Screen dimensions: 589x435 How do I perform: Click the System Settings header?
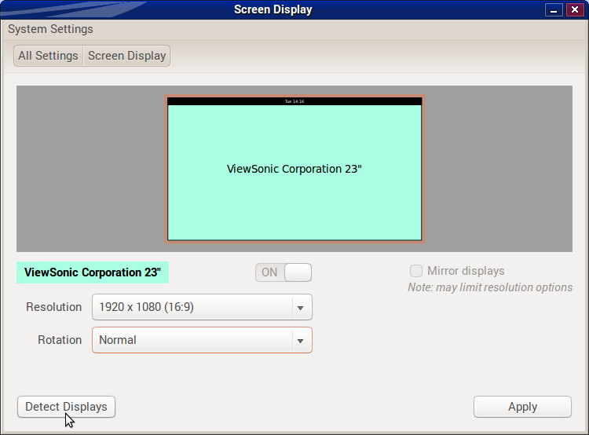(x=50, y=29)
